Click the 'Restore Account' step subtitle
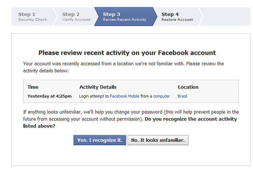The width and height of the screenshot is (253, 170). tap(177, 20)
